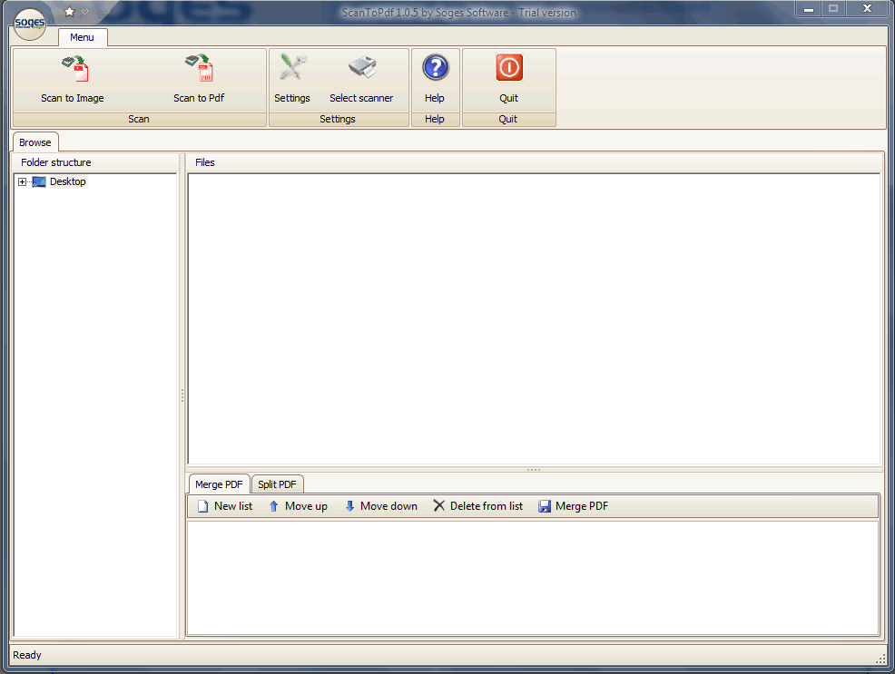Click the window resize grip in status bar
Screen dimensions: 895x674
(x=880, y=659)
